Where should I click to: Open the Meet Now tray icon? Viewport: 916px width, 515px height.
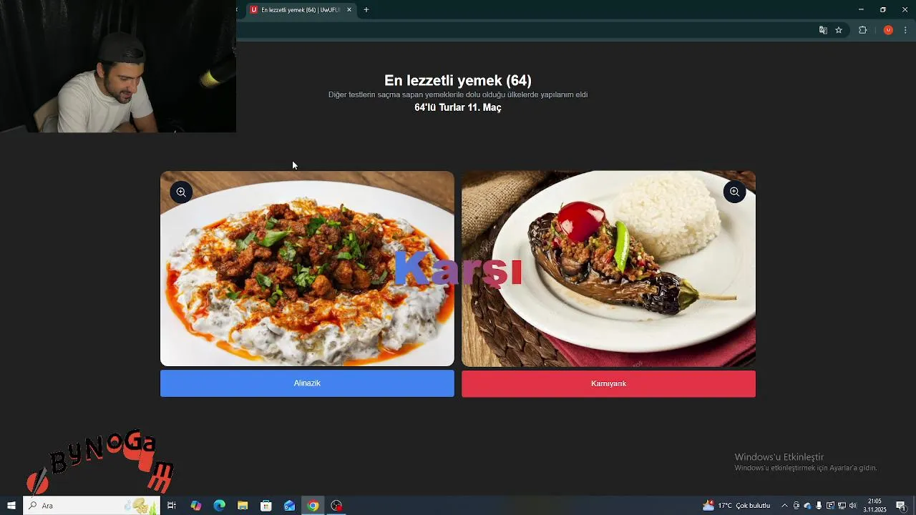click(x=796, y=506)
